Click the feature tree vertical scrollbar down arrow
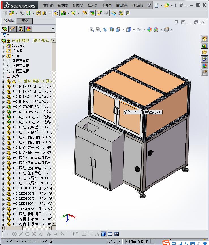This screenshot has height=245, width=209. tap(54, 224)
